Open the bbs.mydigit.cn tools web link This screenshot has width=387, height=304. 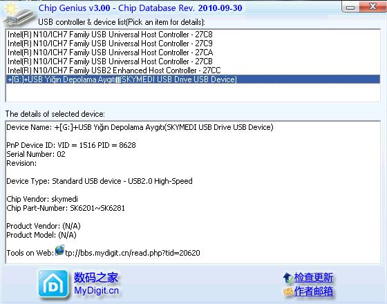[133, 253]
